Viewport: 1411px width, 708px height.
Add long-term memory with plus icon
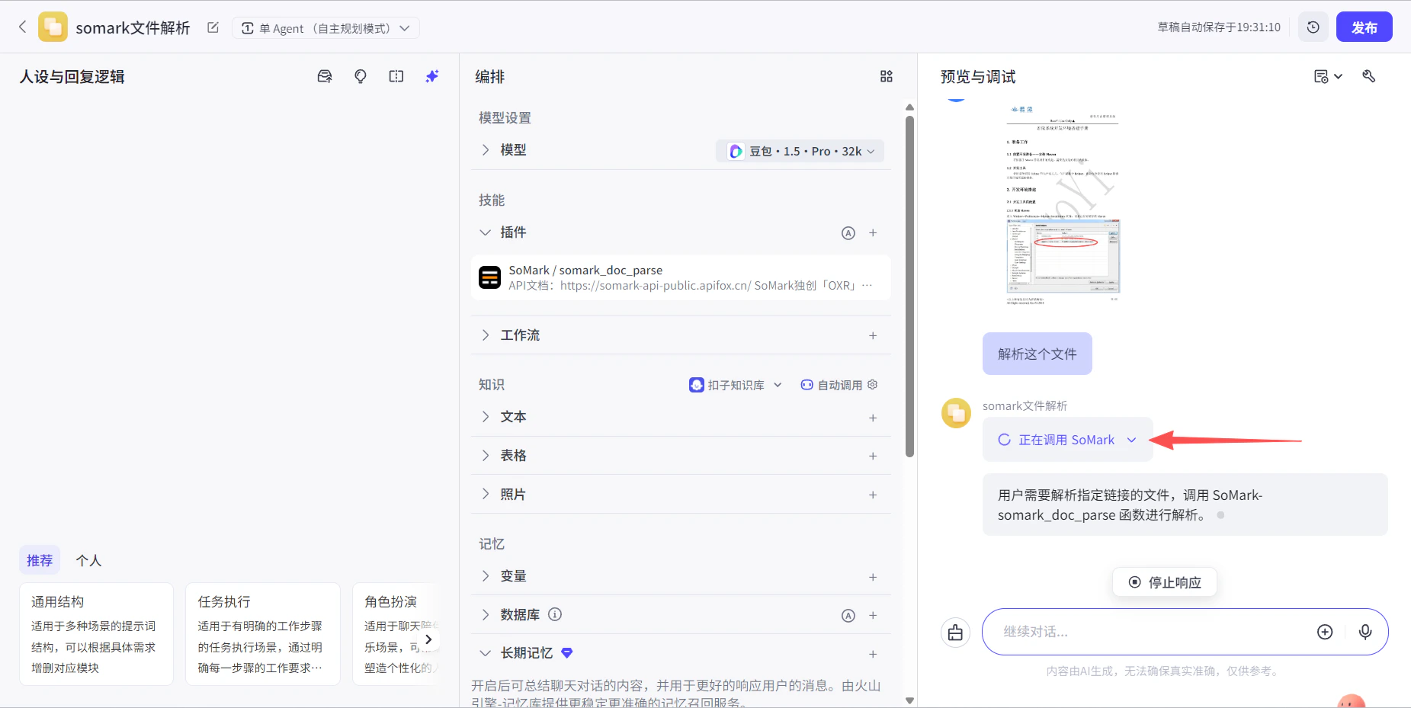coord(873,654)
